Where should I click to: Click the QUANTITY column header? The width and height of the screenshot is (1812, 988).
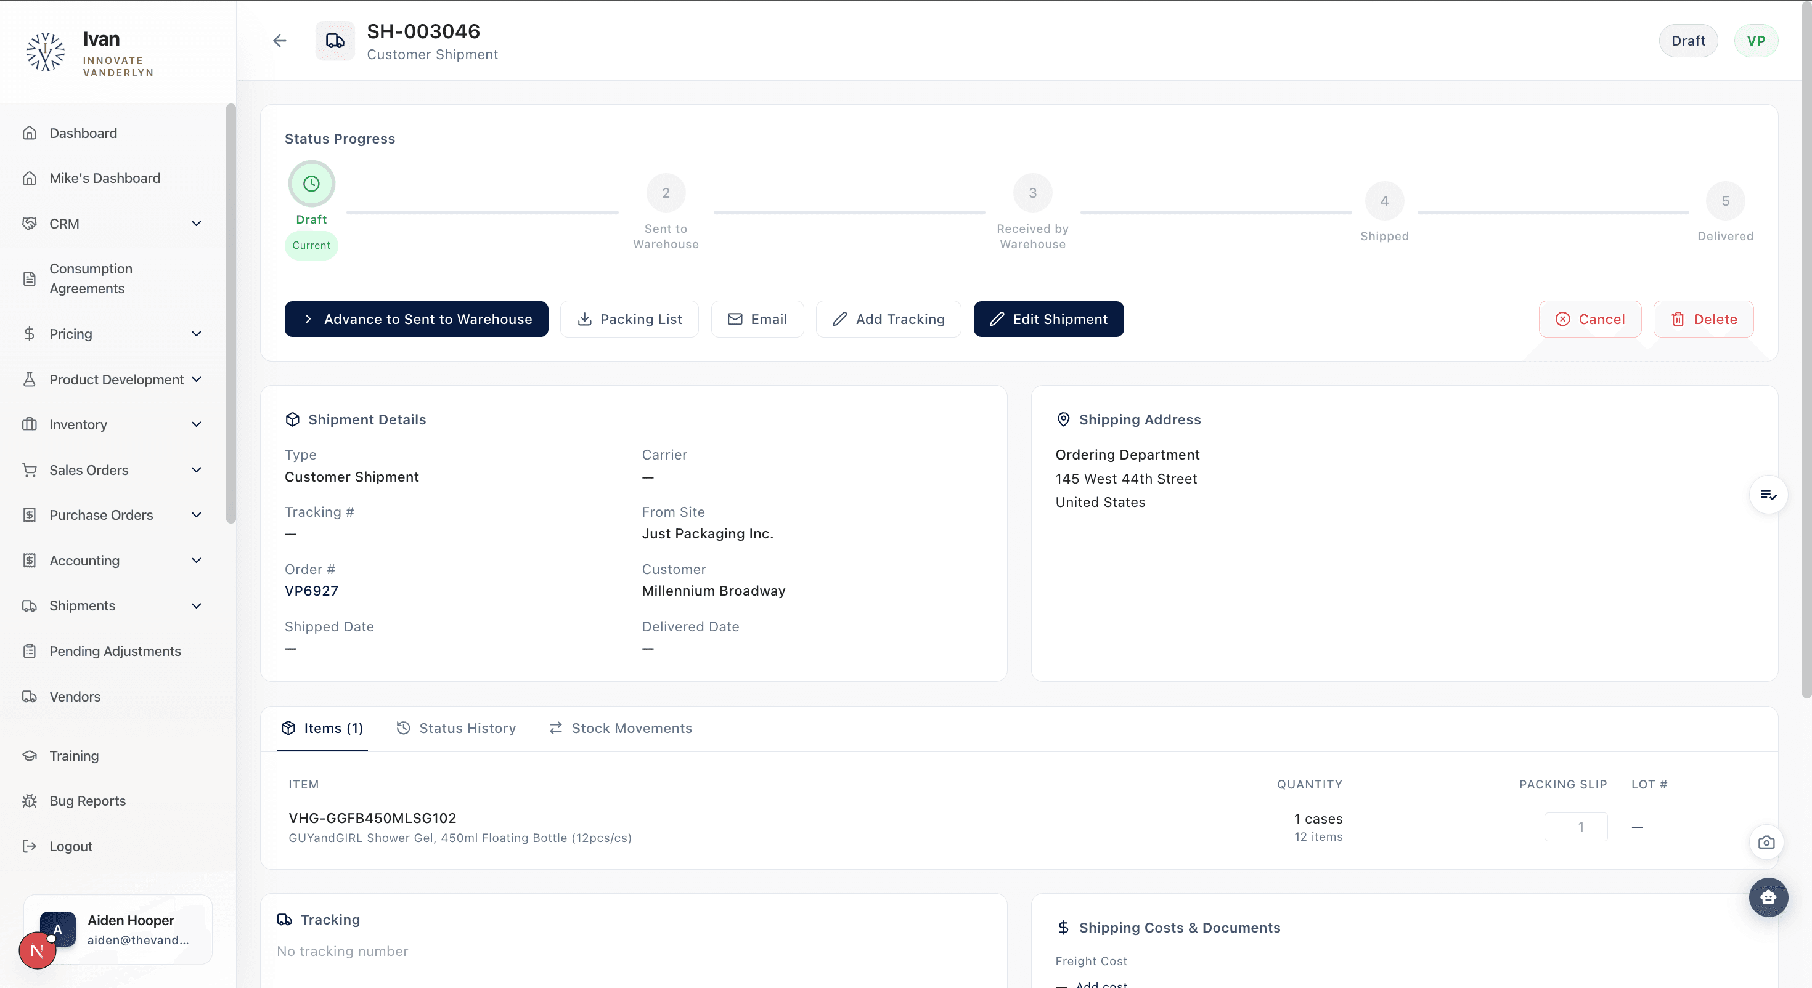(1310, 785)
